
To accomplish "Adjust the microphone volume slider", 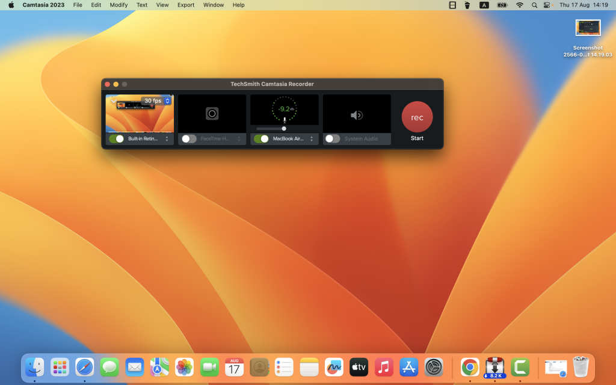I will click(284, 129).
